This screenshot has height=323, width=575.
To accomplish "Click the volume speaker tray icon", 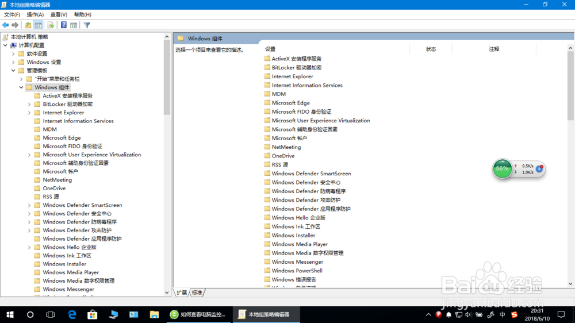I will (469, 314).
